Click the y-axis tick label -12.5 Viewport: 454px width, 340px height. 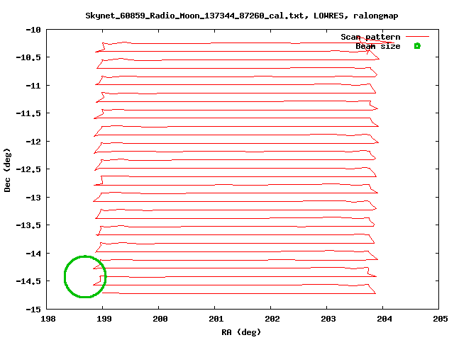click(x=28, y=169)
